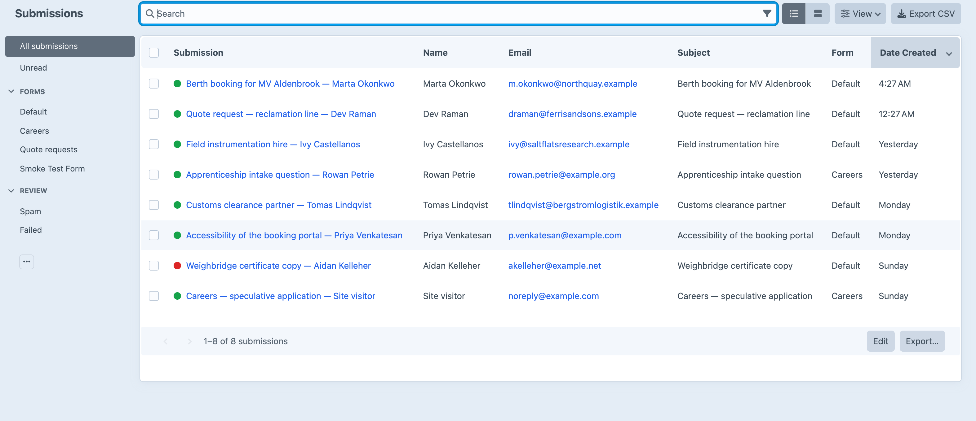Open the Failed review list
This screenshot has height=421, width=976.
tap(31, 230)
